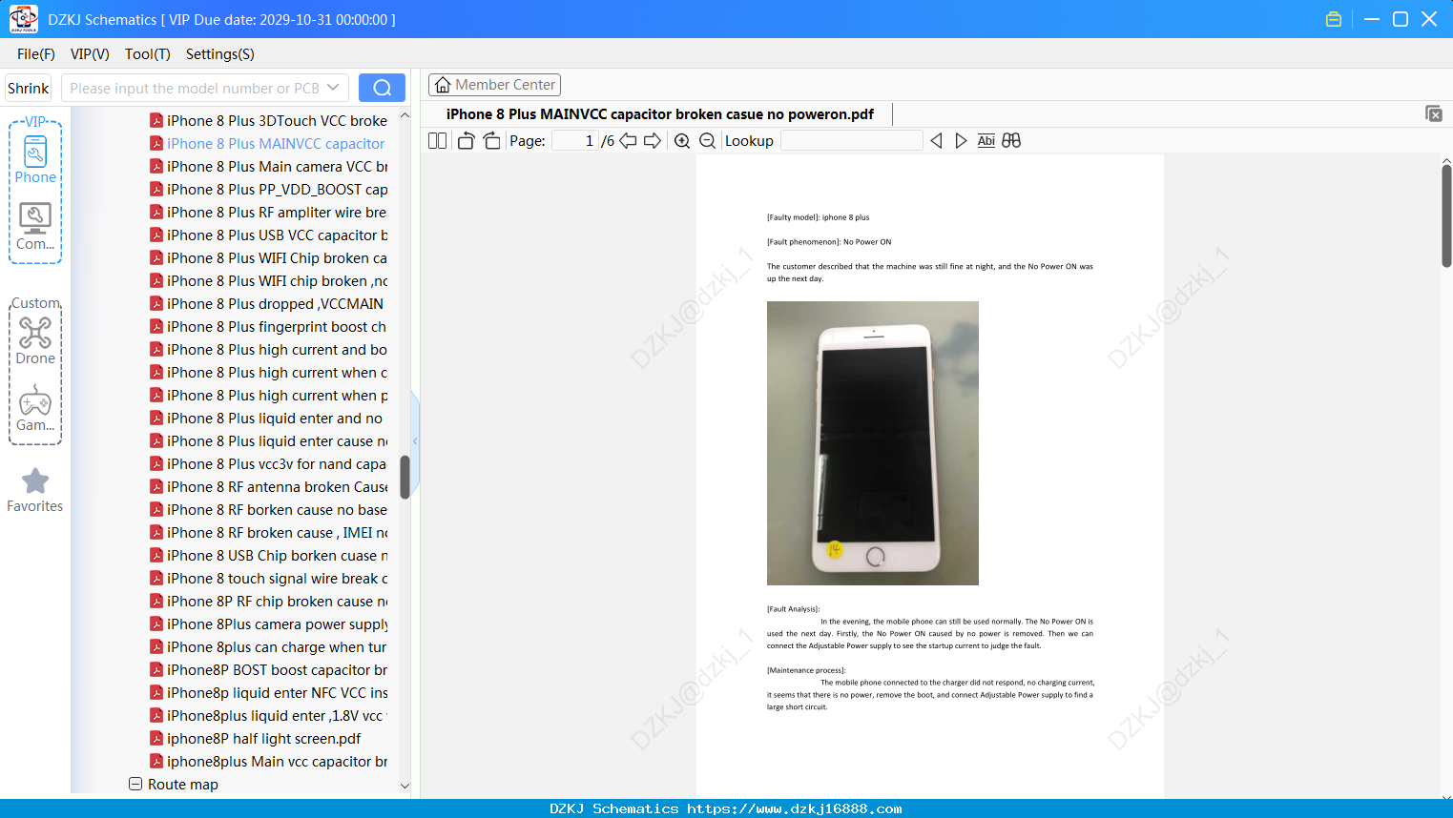Click the PDF icon beside 'iphone8P half light screen.pdf'
1453x818 pixels.
(x=156, y=738)
